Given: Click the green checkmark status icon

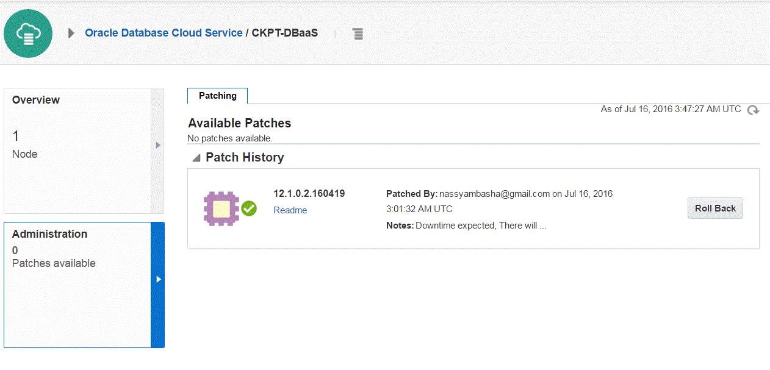Looking at the screenshot, I should click(x=249, y=208).
